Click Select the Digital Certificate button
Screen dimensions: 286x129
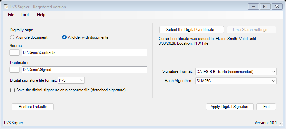192,30
